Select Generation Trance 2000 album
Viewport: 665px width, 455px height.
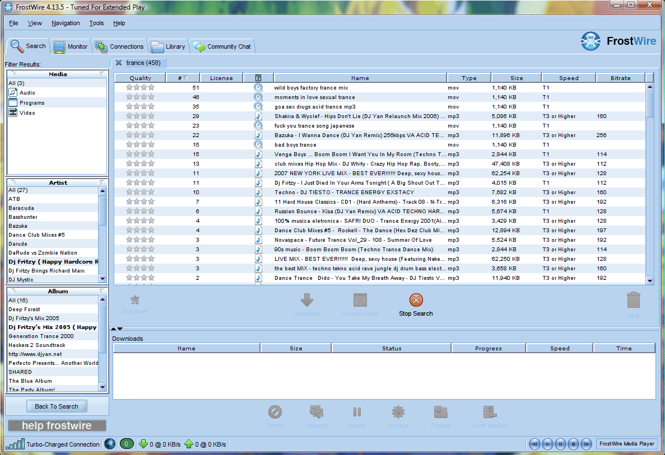pyautogui.click(x=53, y=336)
